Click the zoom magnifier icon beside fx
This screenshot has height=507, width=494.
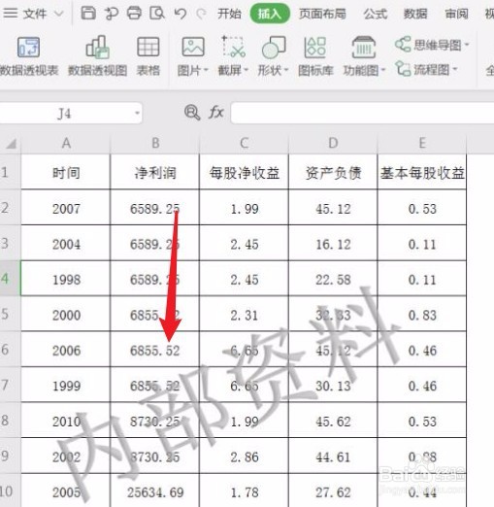(192, 113)
